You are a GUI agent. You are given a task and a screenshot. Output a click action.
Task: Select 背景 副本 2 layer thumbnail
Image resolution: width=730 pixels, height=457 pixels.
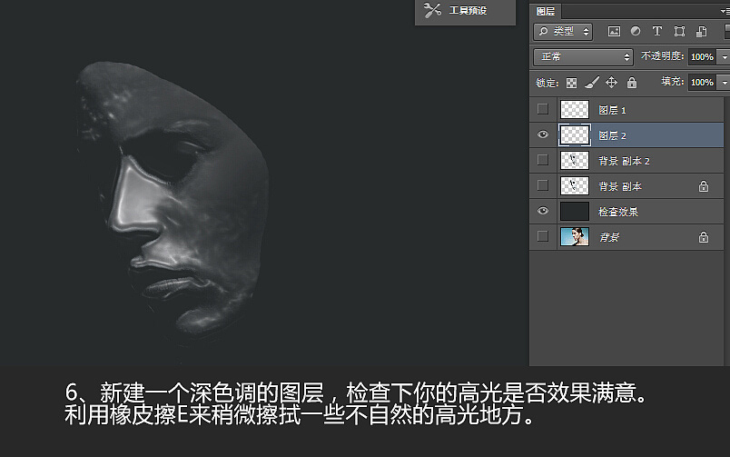[575, 160]
